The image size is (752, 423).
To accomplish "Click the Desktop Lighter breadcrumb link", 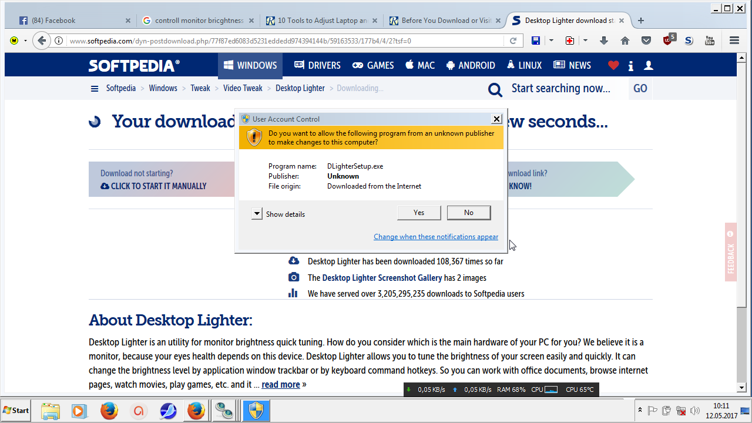I will 300,88.
